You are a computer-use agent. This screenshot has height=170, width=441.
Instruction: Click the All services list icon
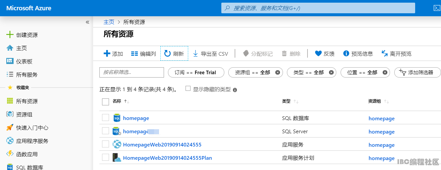[10, 75]
